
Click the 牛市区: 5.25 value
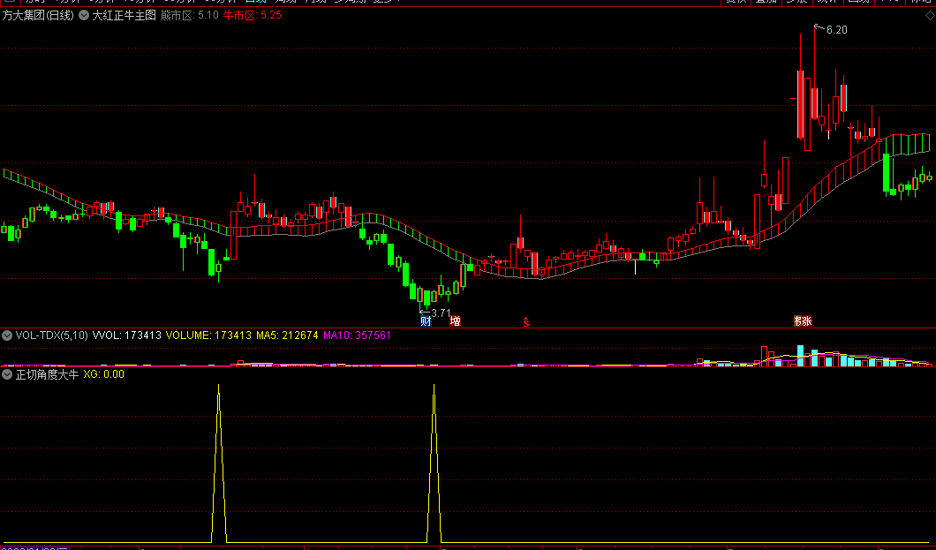click(252, 16)
